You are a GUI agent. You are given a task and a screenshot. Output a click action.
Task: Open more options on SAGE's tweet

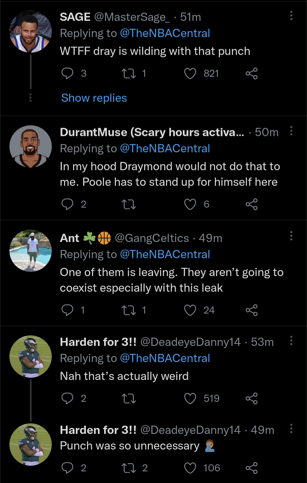[291, 16]
